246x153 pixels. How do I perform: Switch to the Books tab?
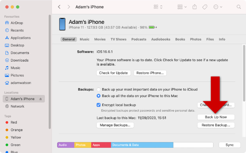click(x=180, y=39)
